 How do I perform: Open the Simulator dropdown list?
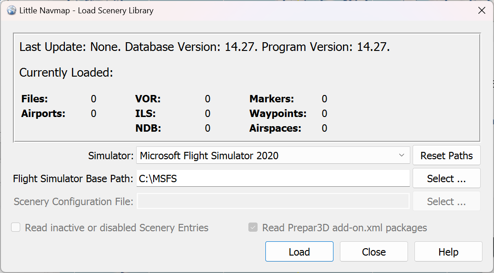(273, 156)
